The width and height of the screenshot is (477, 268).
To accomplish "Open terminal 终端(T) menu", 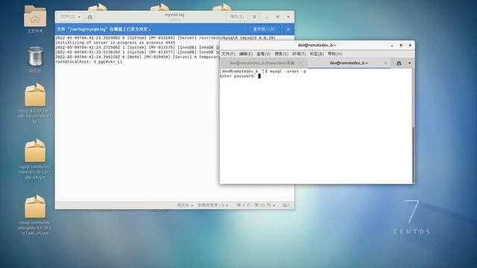I will [x=299, y=54].
